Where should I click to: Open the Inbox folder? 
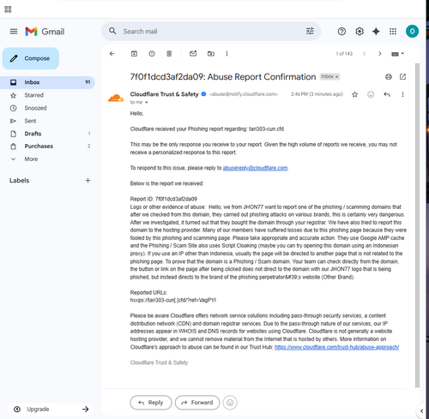(x=48, y=82)
